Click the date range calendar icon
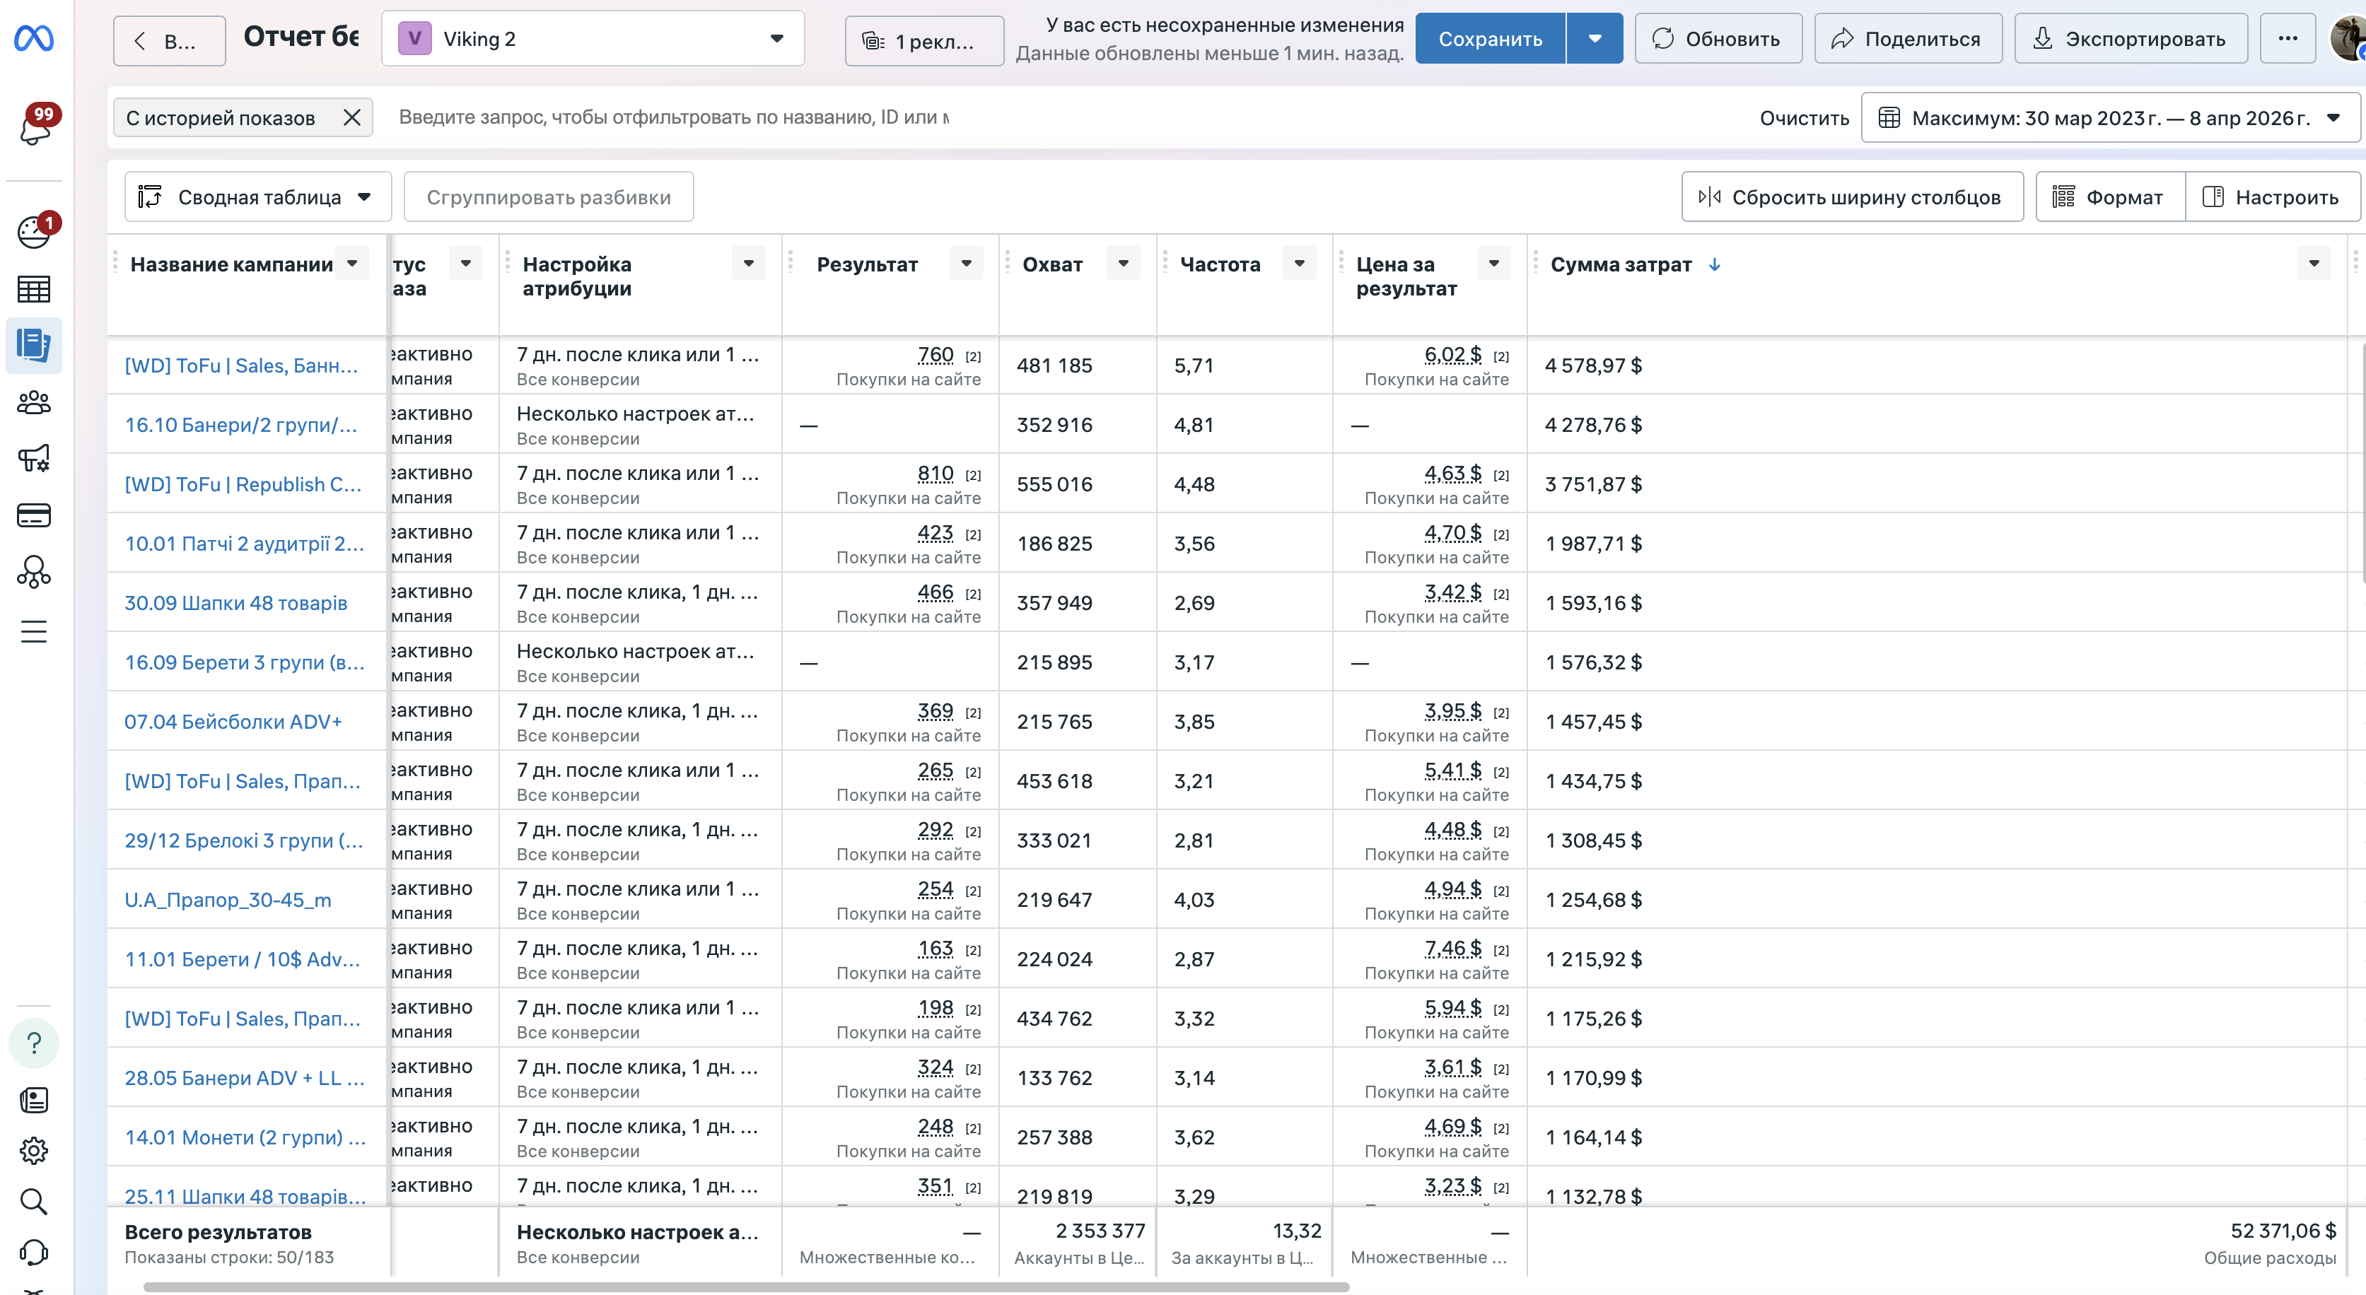Viewport: 2366px width, 1295px height. (x=1889, y=117)
